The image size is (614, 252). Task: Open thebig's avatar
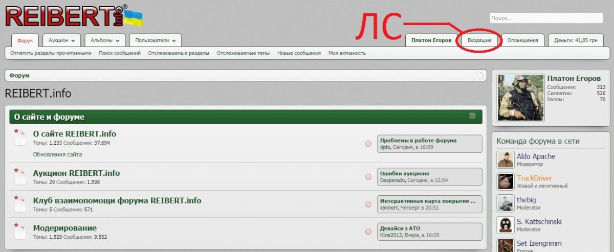[506, 203]
